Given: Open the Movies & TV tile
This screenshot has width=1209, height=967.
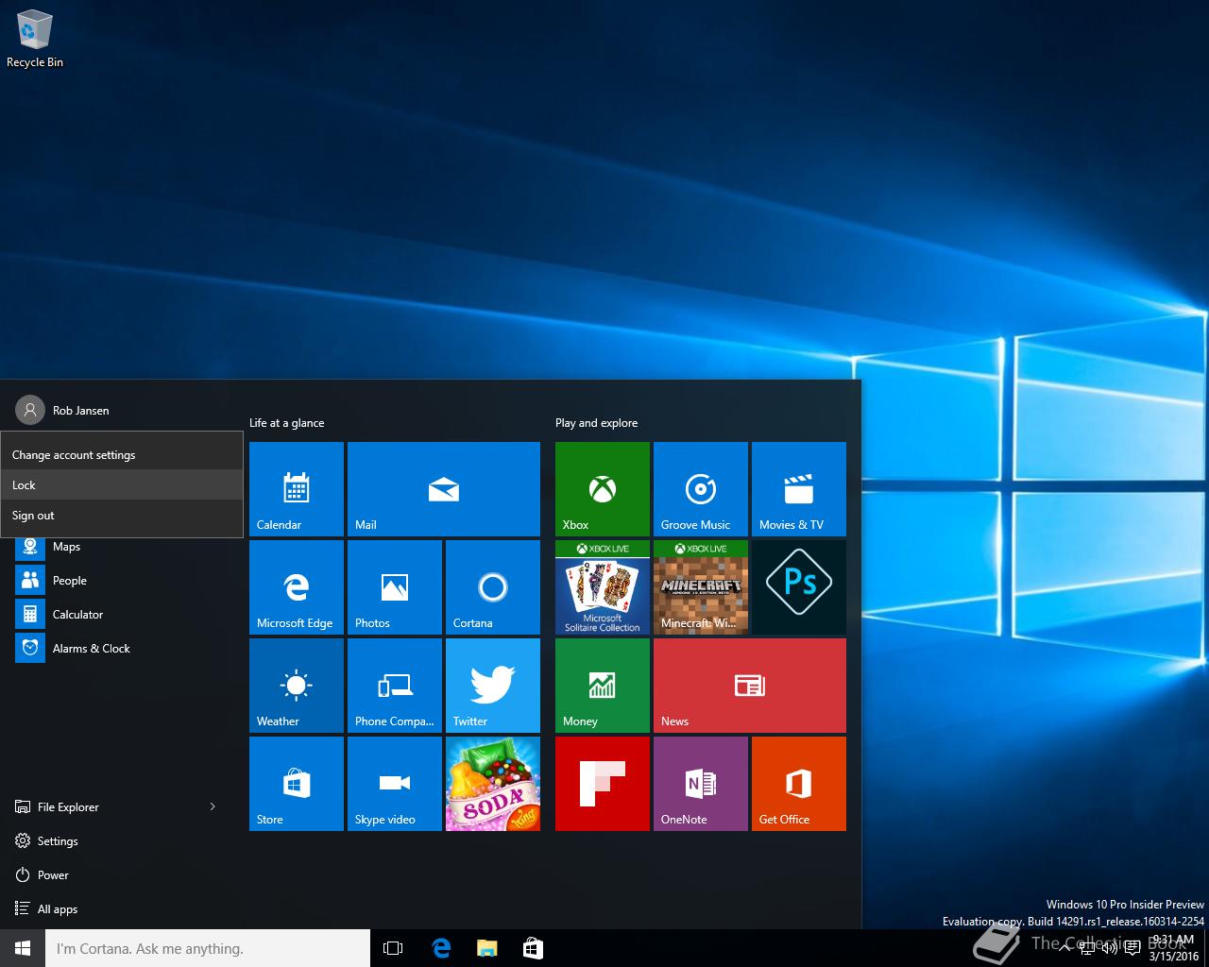Looking at the screenshot, I should point(799,489).
